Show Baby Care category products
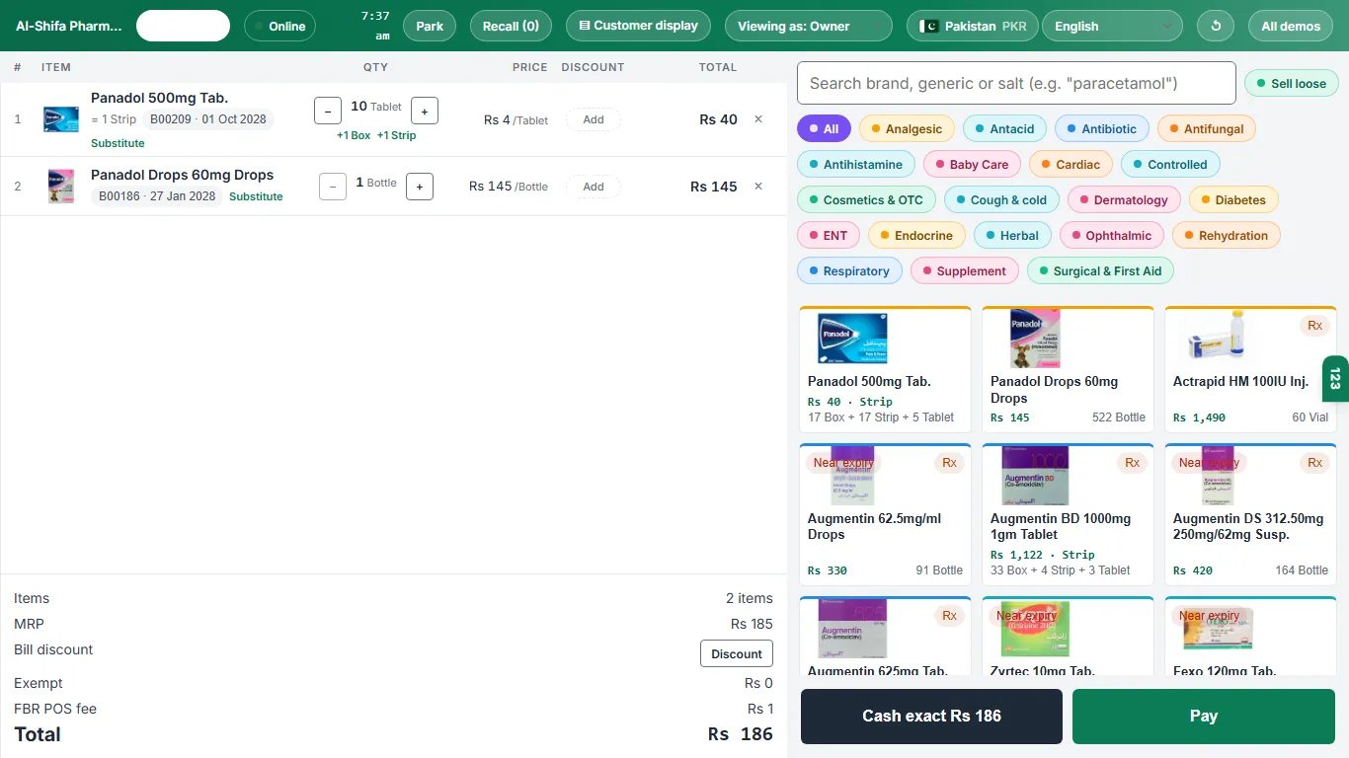The image size is (1349, 758). point(972,164)
